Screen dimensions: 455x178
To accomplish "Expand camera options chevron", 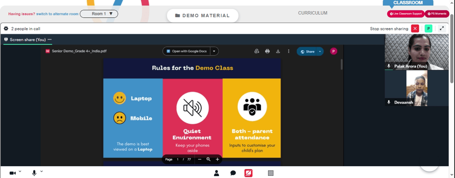I will [20, 171].
